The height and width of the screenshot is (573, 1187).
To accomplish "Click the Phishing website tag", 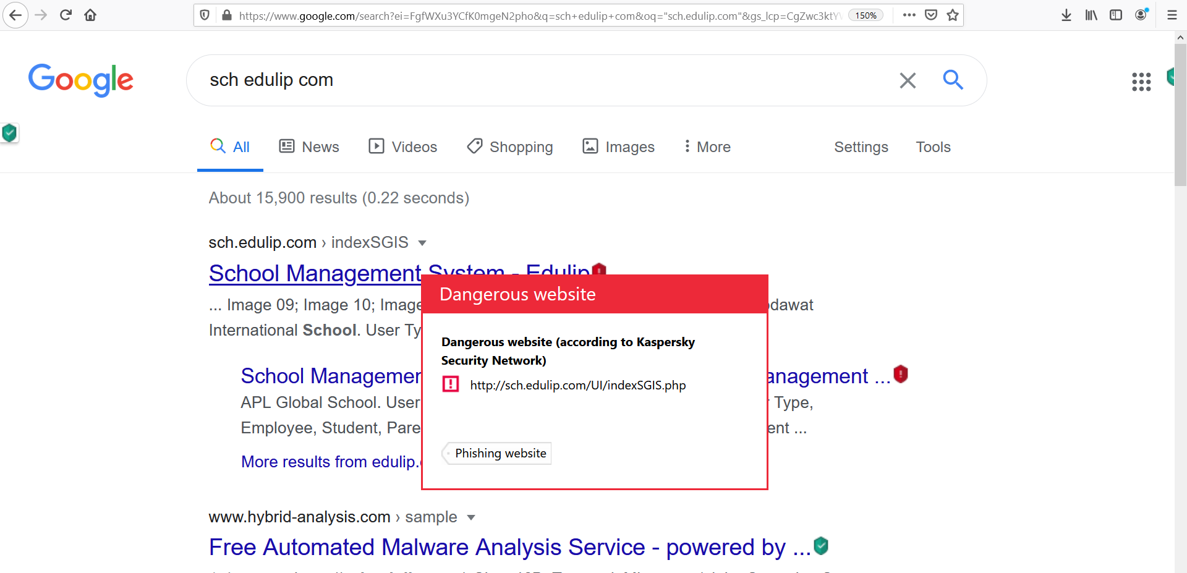I will click(500, 453).
